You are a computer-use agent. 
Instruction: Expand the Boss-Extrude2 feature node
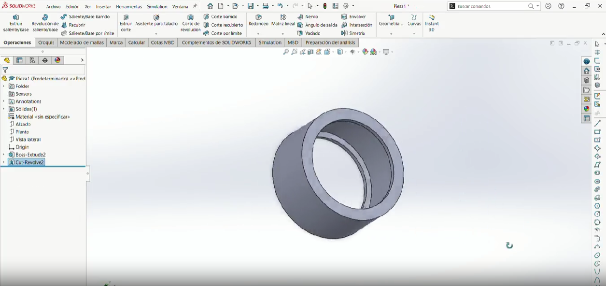click(4, 155)
